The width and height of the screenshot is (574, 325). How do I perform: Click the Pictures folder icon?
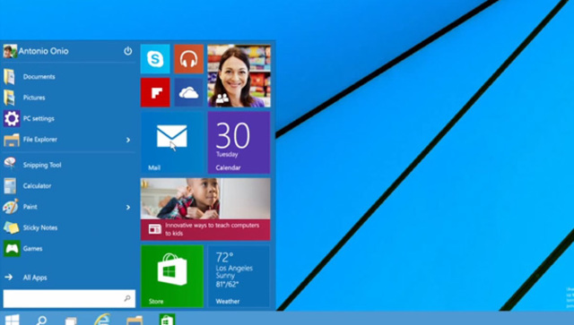(10, 98)
